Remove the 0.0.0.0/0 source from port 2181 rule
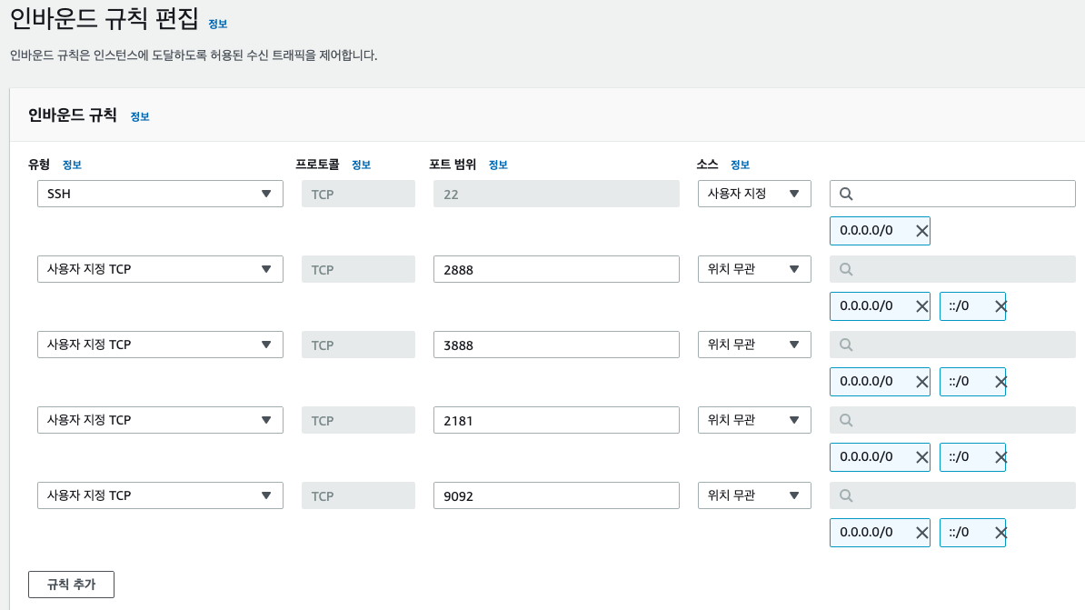Viewport: 1085px width, 610px height. coord(921,456)
